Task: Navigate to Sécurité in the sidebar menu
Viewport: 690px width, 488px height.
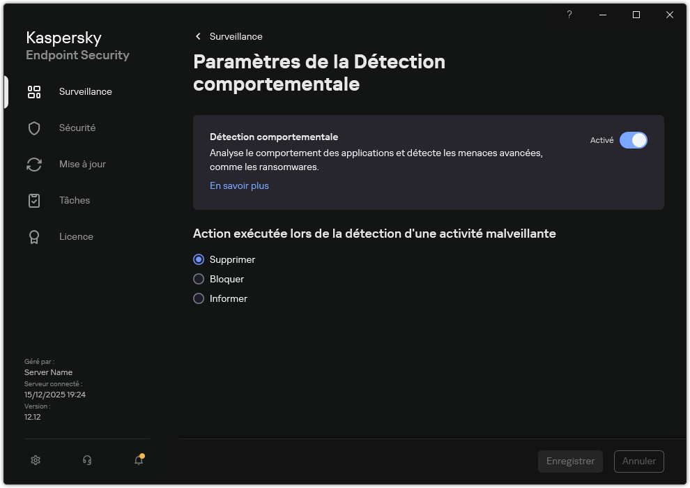Action: (x=77, y=128)
